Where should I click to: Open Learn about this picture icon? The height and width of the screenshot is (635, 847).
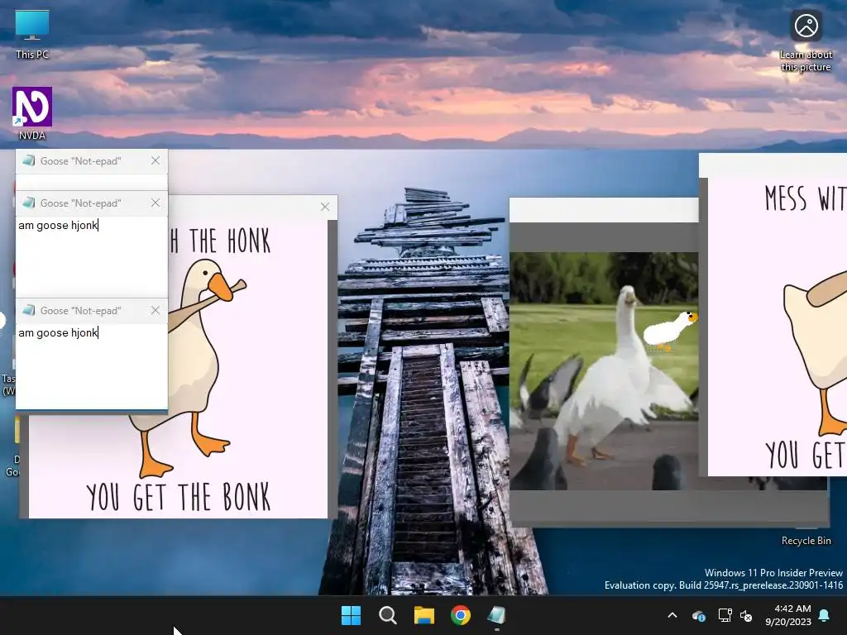click(806, 41)
